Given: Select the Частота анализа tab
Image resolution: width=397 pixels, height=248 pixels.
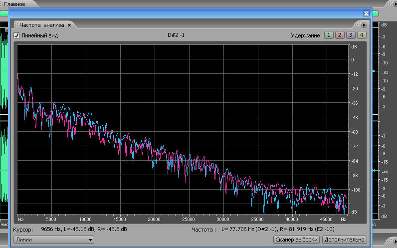Looking at the screenshot, I should tap(42, 24).
